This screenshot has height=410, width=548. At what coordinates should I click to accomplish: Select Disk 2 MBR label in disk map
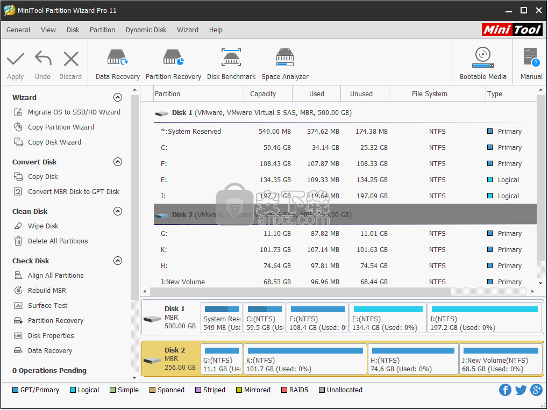click(170, 359)
